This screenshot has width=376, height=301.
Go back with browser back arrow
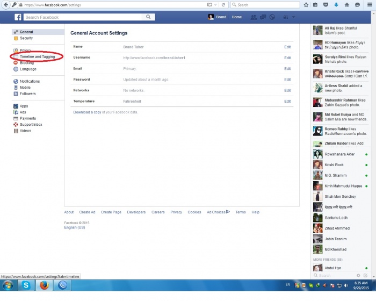point(6,5)
